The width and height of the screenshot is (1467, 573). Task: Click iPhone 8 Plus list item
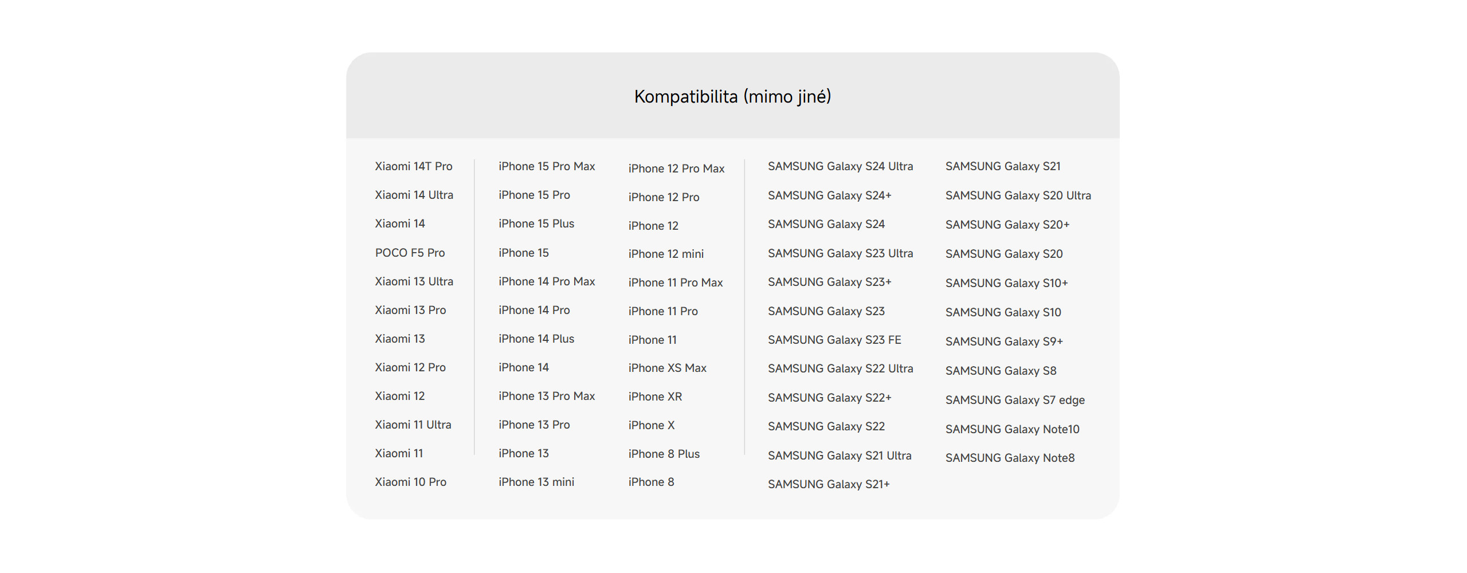click(664, 454)
